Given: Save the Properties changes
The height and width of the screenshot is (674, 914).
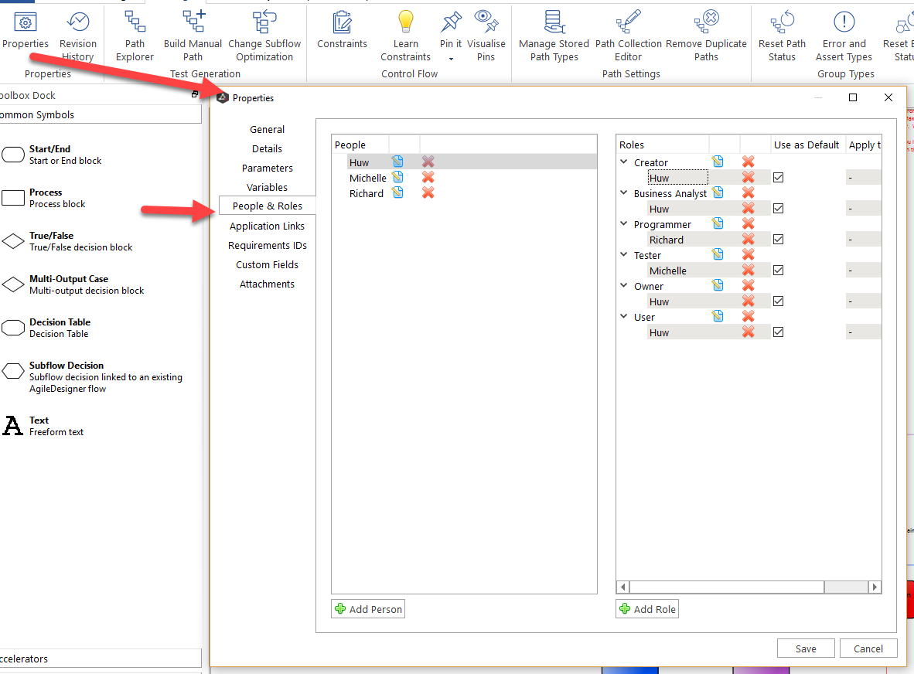Looking at the screenshot, I should click(x=806, y=648).
